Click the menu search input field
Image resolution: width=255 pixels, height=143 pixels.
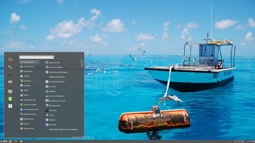[x=37, y=57]
